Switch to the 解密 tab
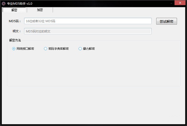 (14, 10)
